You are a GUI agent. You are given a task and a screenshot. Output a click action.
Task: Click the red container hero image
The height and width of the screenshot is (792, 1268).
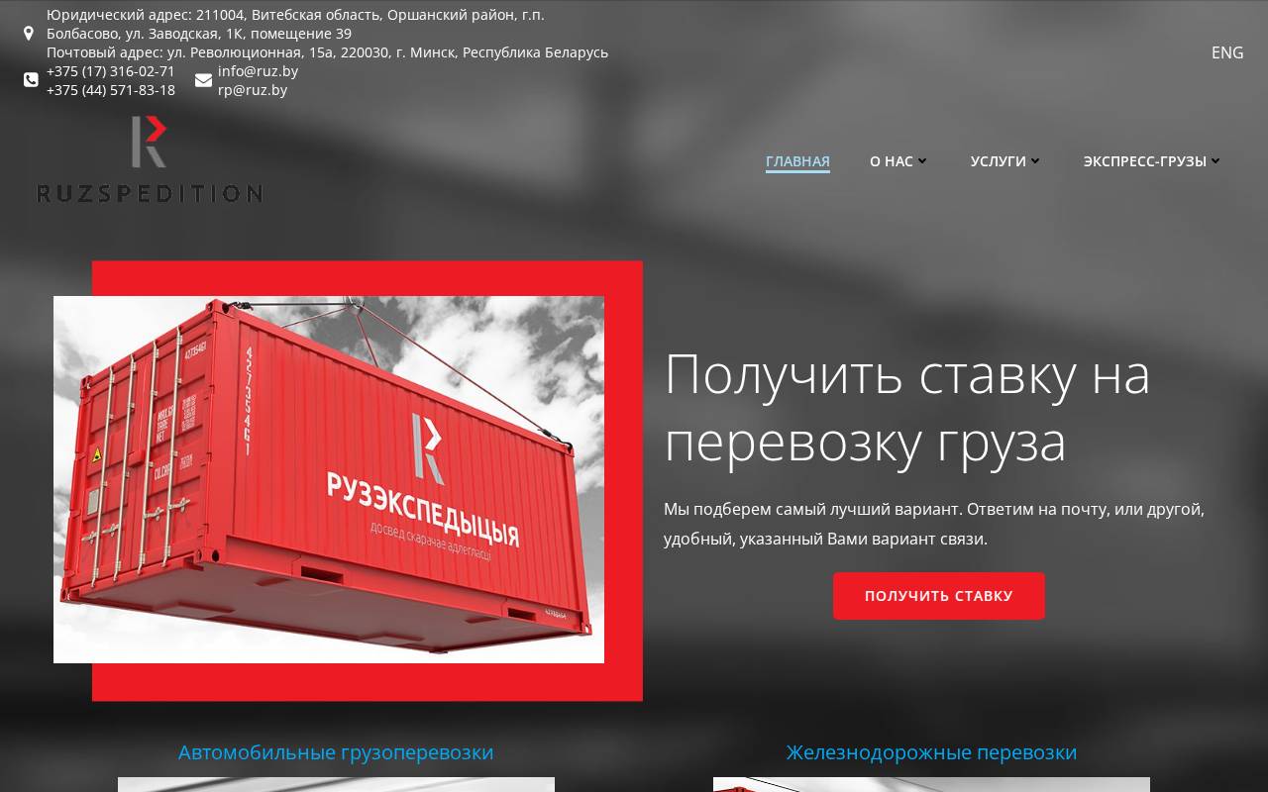tap(329, 479)
